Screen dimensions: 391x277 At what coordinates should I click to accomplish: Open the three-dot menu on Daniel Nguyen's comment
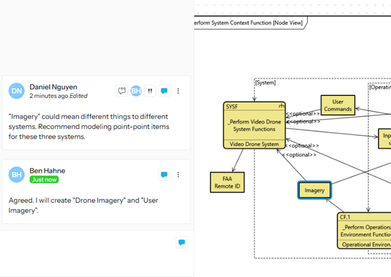click(178, 91)
